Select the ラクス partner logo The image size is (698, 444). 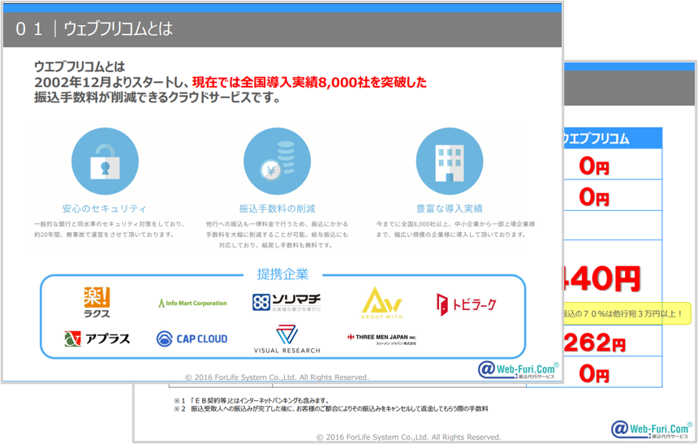tap(97, 303)
